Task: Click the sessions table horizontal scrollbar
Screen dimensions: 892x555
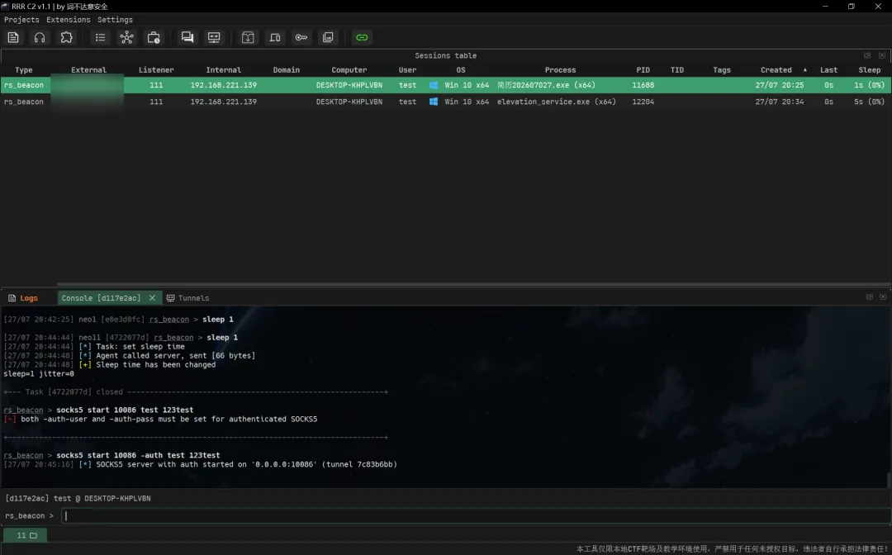Action: click(472, 284)
